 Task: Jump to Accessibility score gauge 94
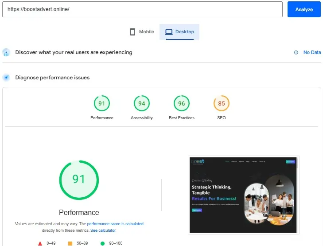click(x=142, y=103)
